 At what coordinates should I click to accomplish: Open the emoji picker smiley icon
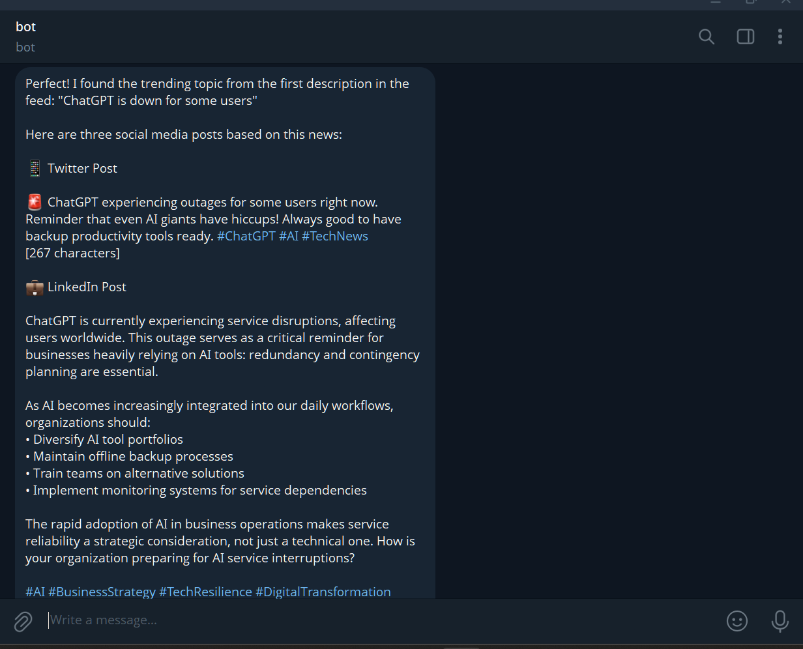(737, 621)
